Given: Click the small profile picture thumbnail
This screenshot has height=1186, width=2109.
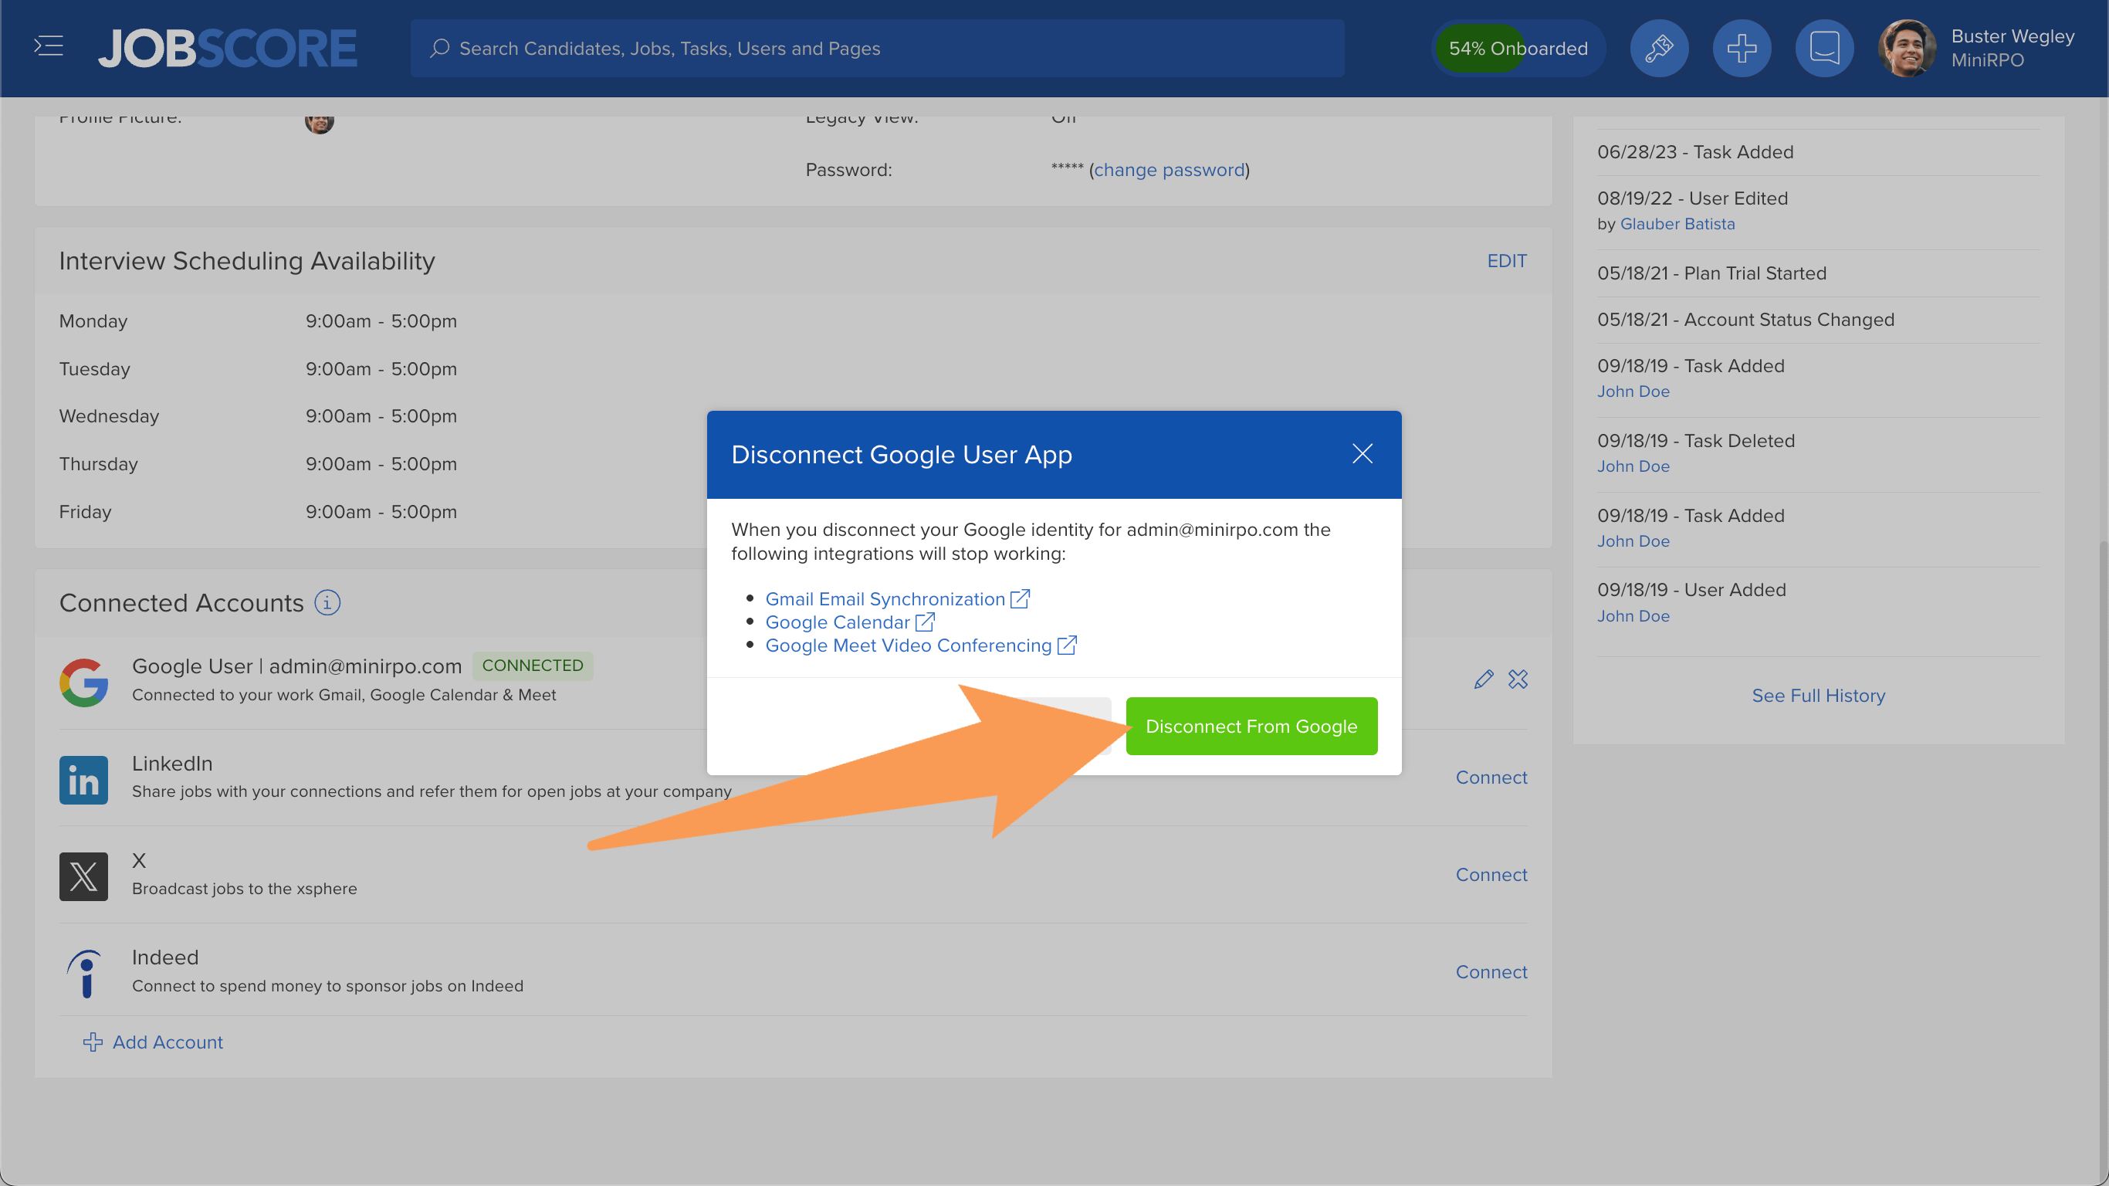Looking at the screenshot, I should [x=320, y=121].
